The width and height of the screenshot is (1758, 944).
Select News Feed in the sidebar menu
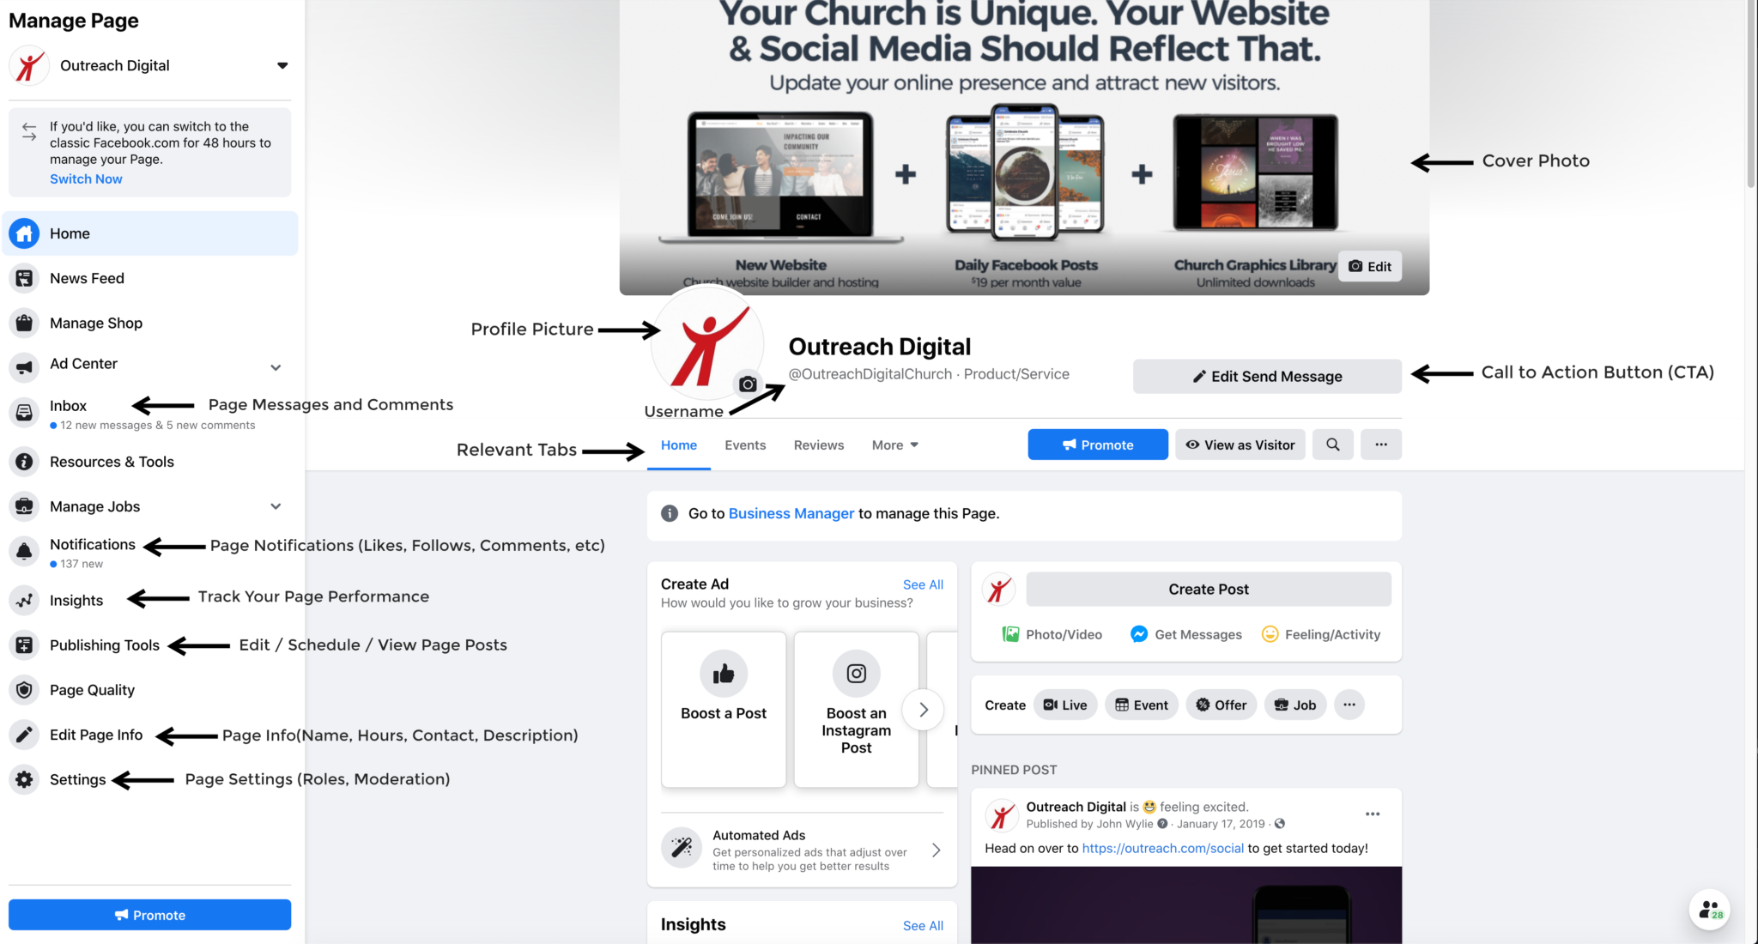coord(150,278)
